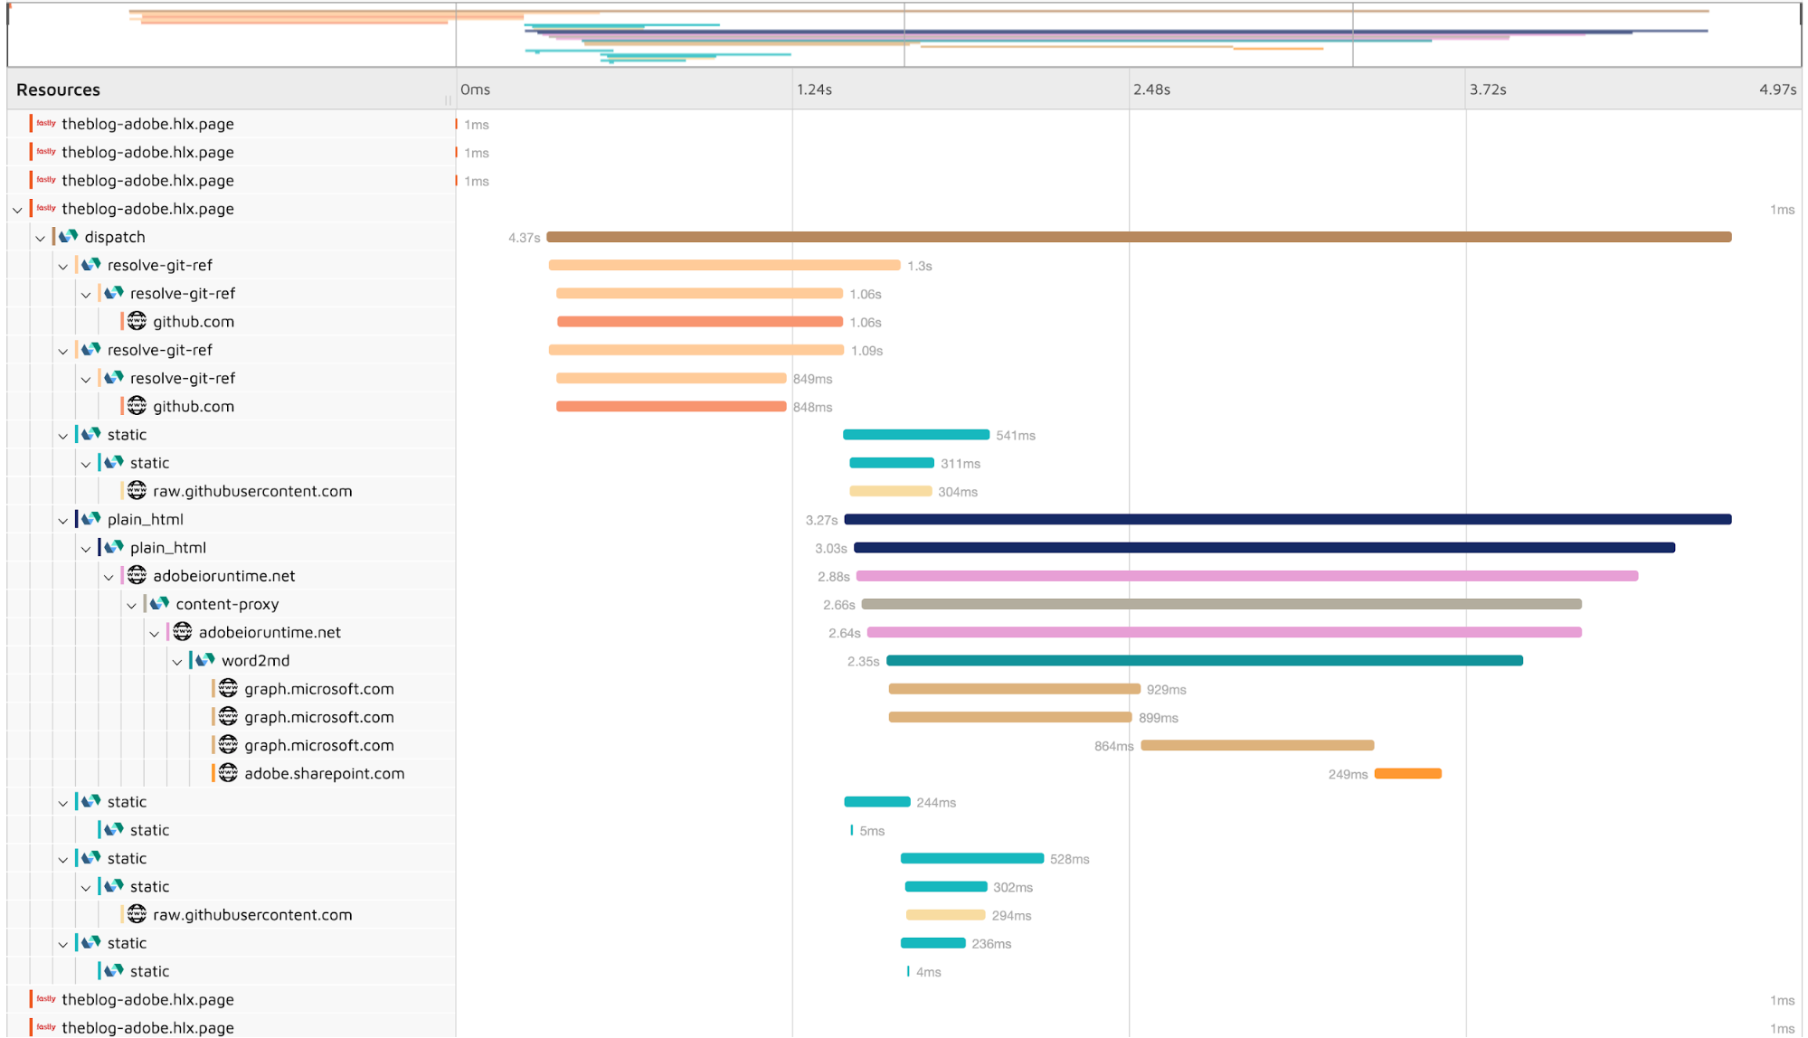This screenshot has height=1038, width=1808.
Task: Click the Resources column header
Action: point(58,90)
